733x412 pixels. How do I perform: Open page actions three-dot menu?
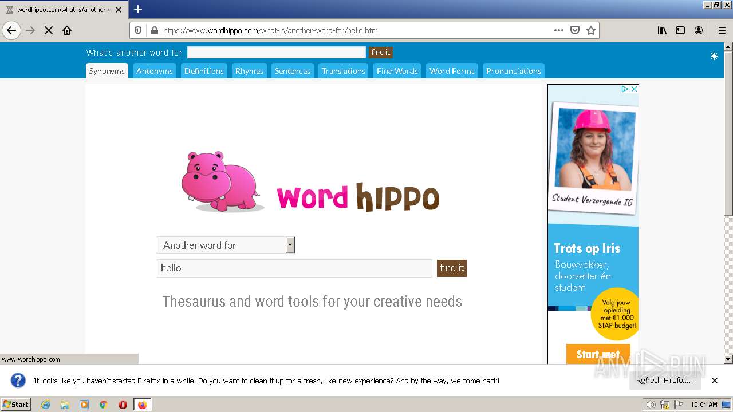pyautogui.click(x=559, y=30)
